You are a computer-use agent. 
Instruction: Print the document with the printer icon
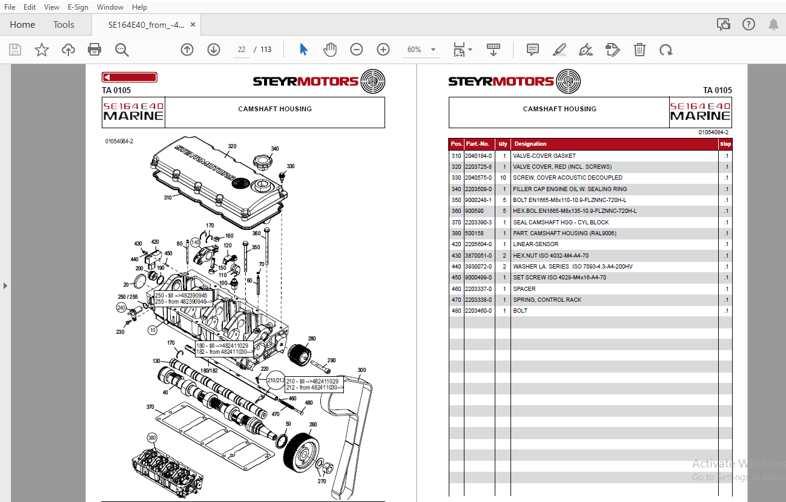click(94, 50)
